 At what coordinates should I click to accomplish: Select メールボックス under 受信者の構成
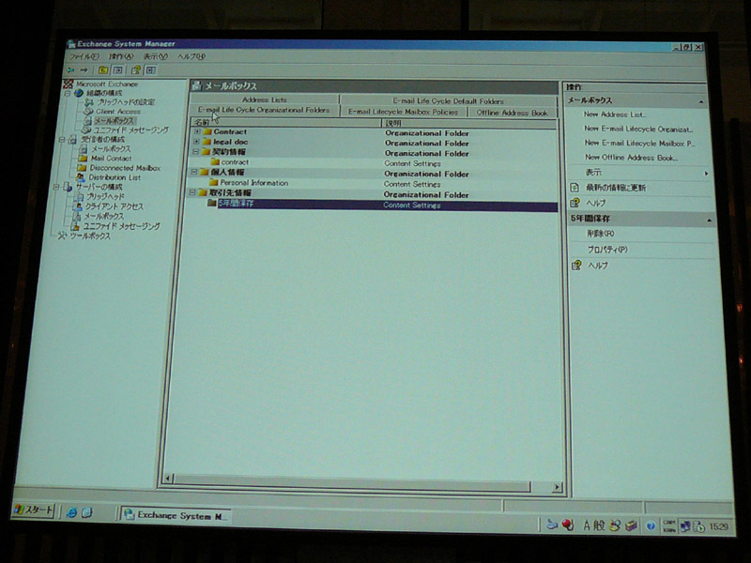click(111, 149)
